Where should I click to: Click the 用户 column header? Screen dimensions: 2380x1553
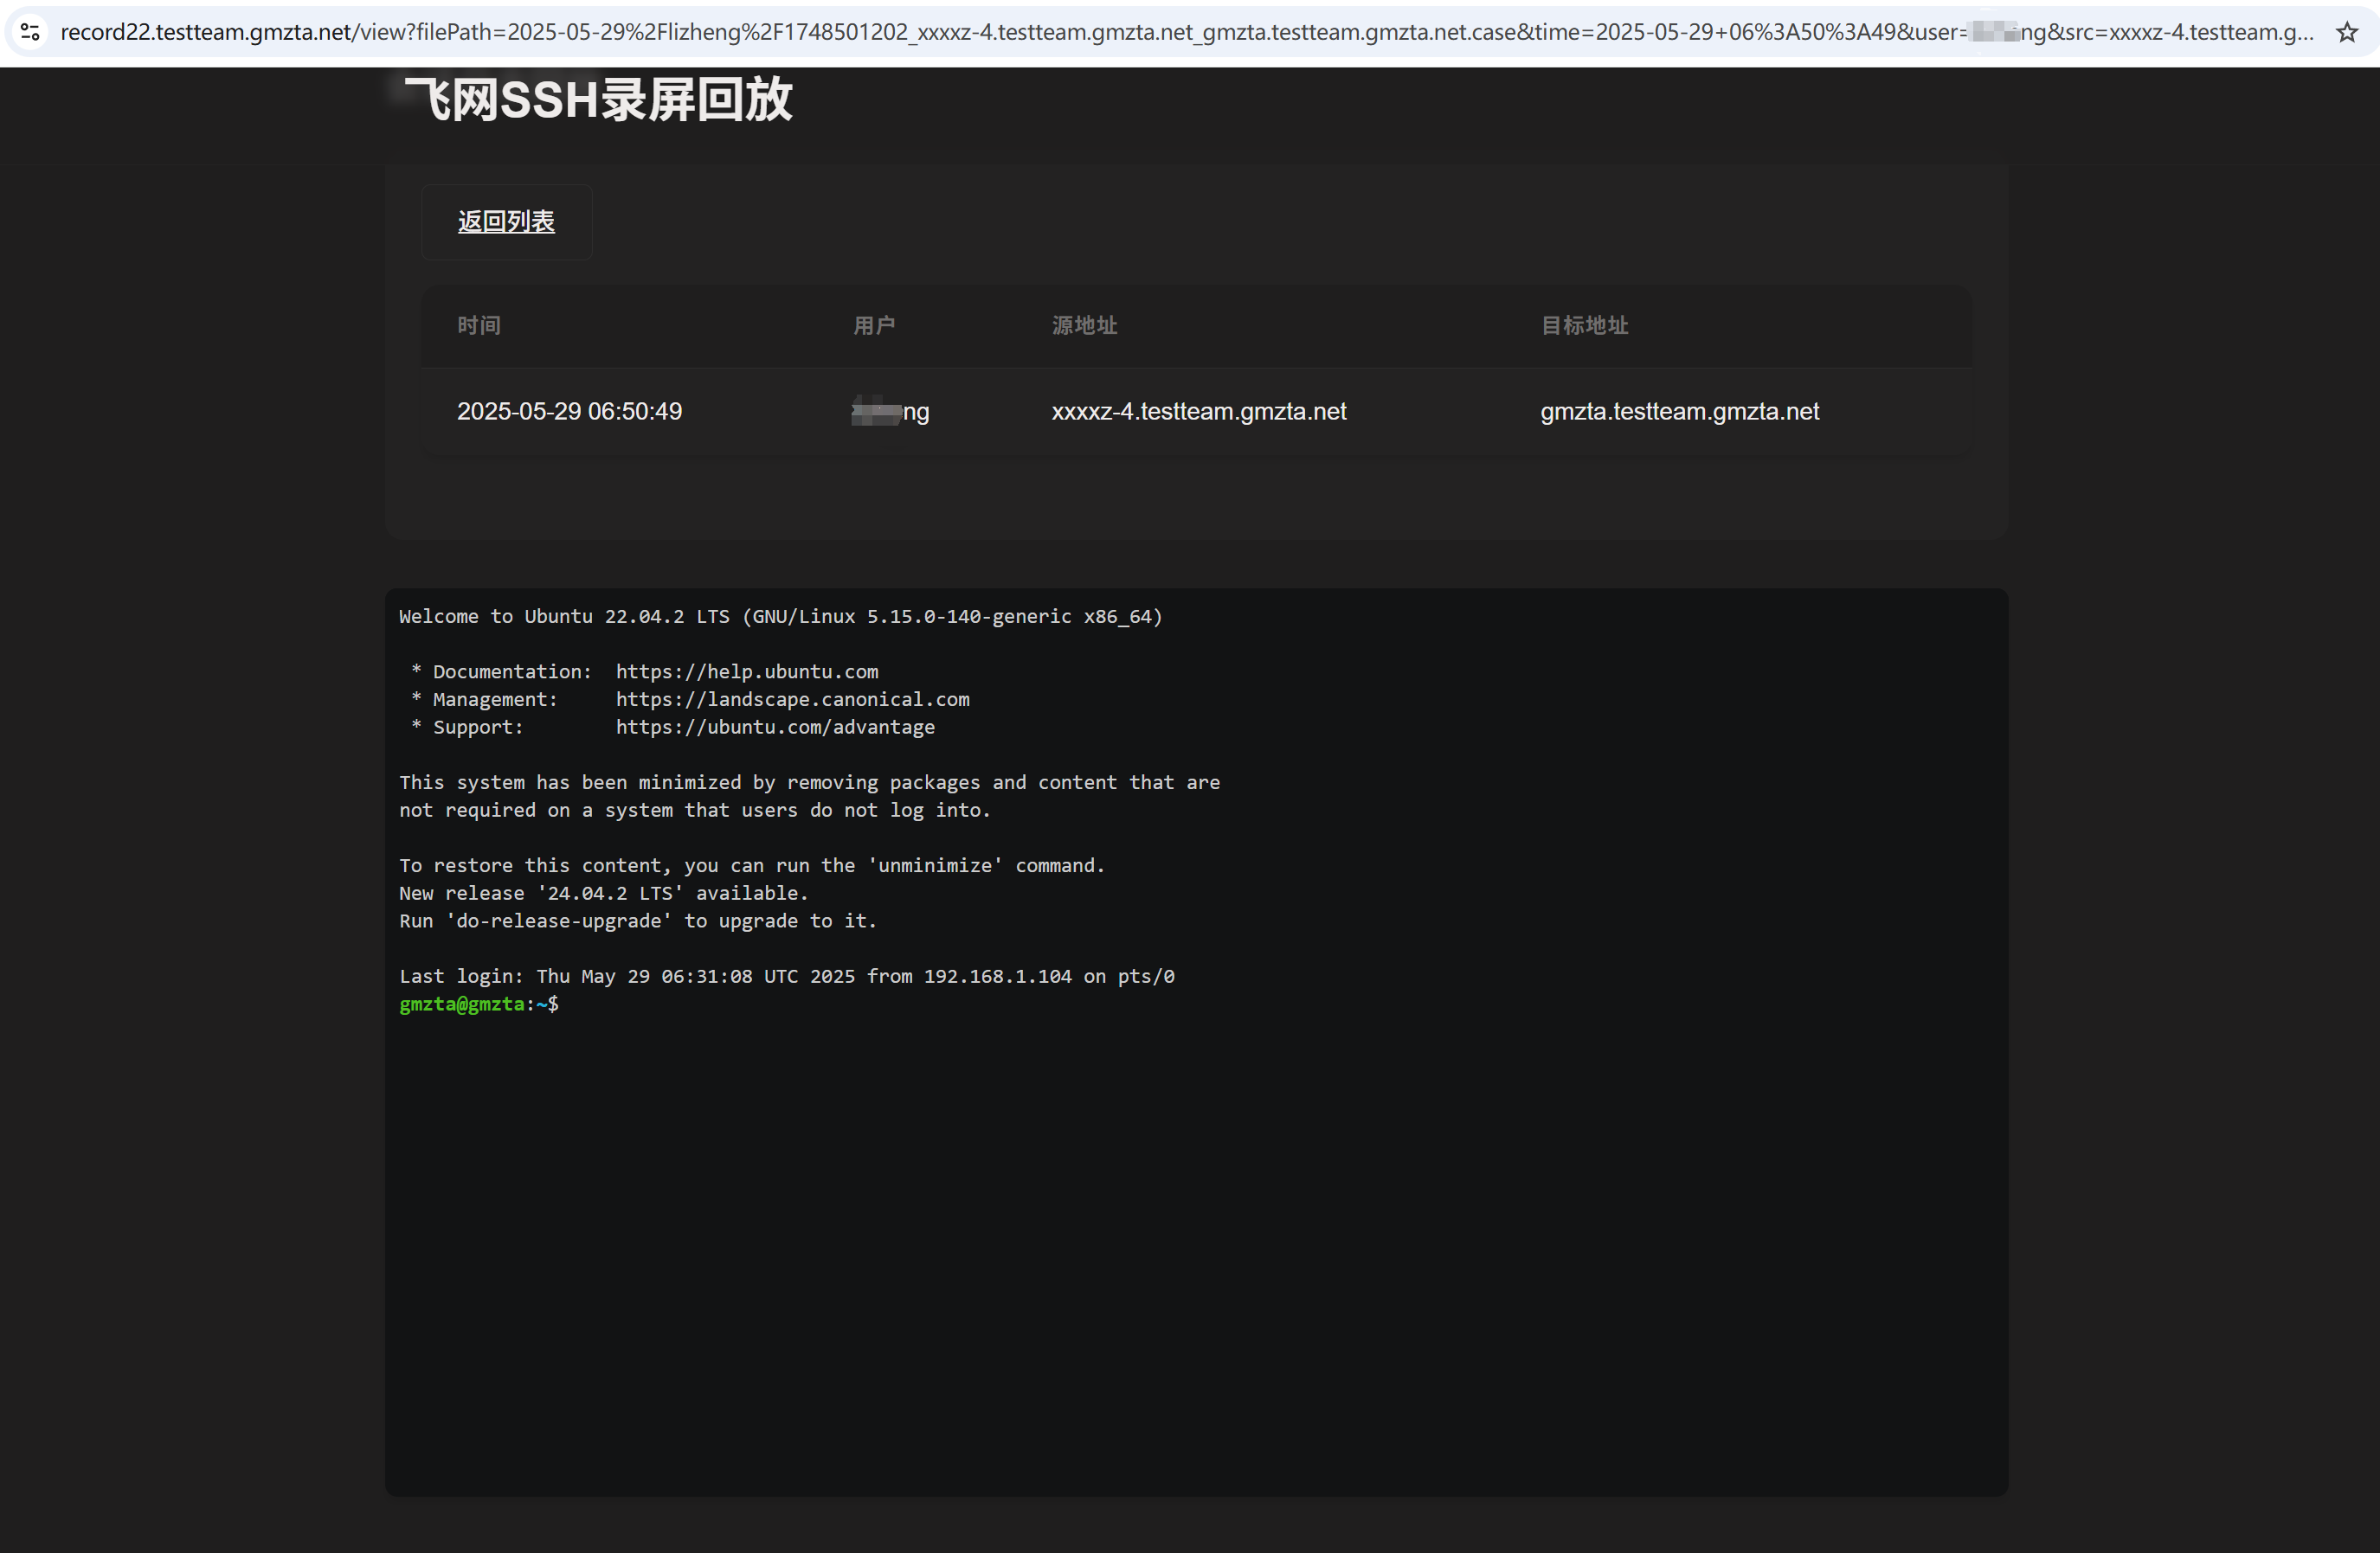[874, 325]
